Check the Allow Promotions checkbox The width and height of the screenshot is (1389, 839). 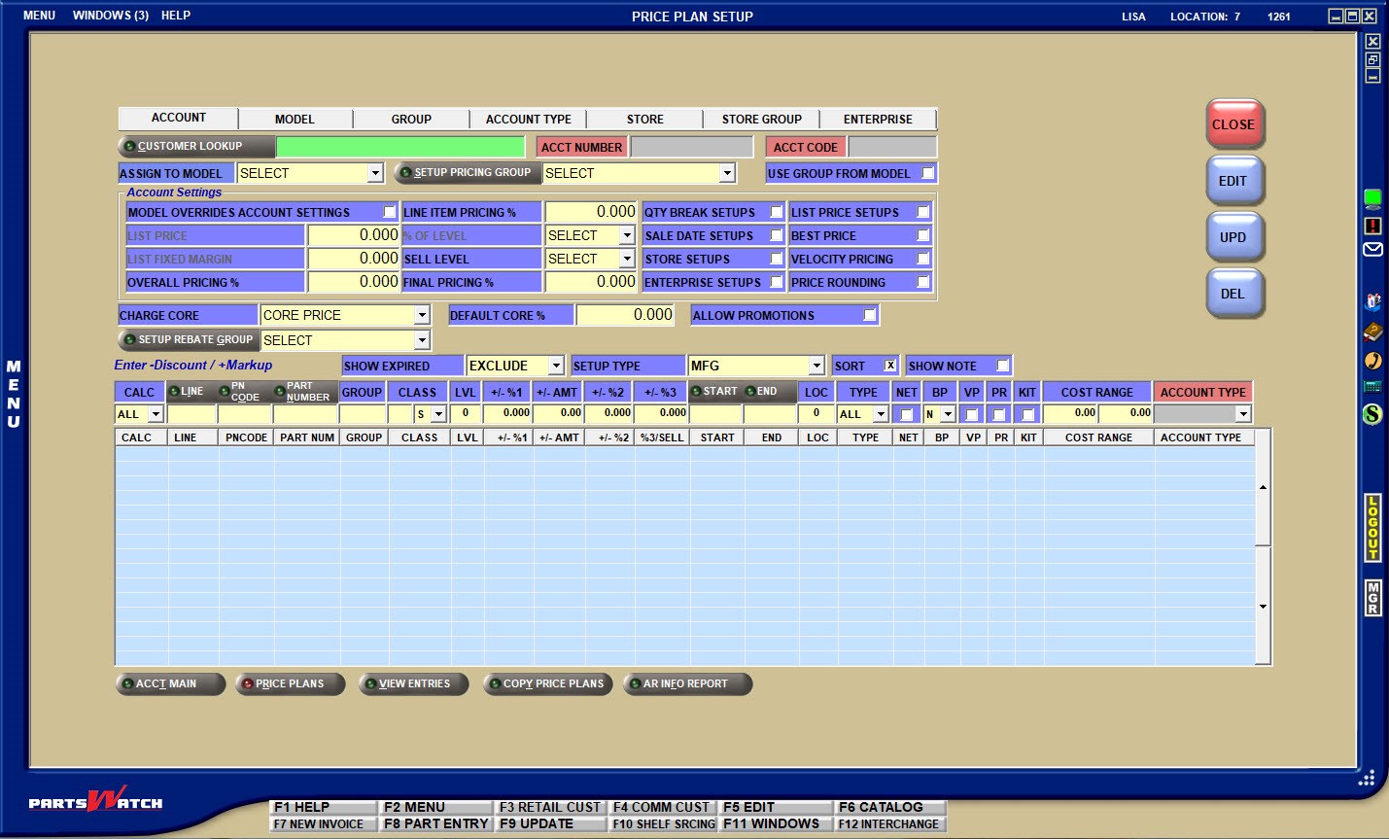pos(869,315)
